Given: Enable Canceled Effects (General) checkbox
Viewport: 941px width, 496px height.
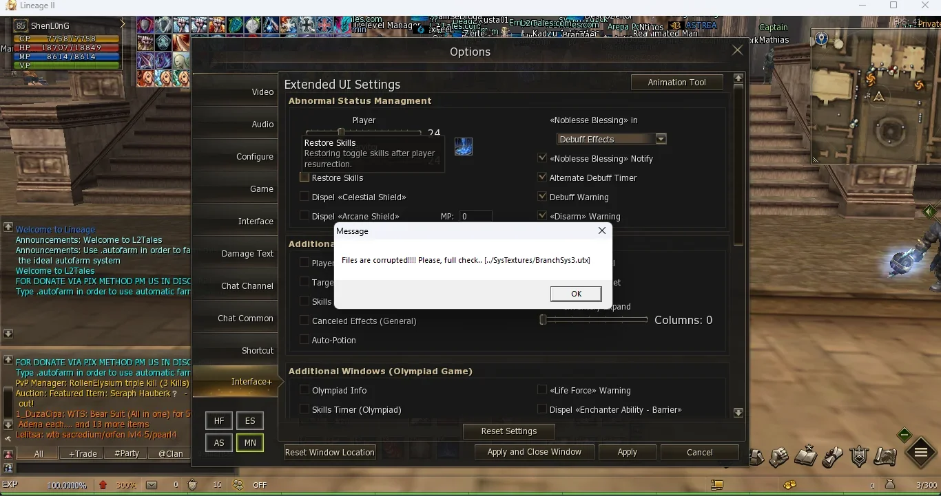Looking at the screenshot, I should (304, 321).
